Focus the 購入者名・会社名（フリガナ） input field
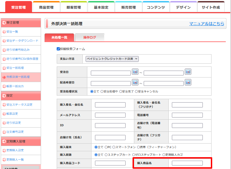The height and width of the screenshot is (169, 231). pos(187,105)
